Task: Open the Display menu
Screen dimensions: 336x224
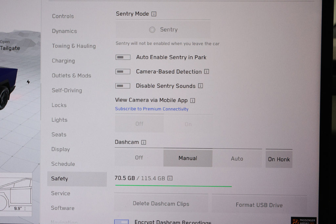Action: point(61,149)
